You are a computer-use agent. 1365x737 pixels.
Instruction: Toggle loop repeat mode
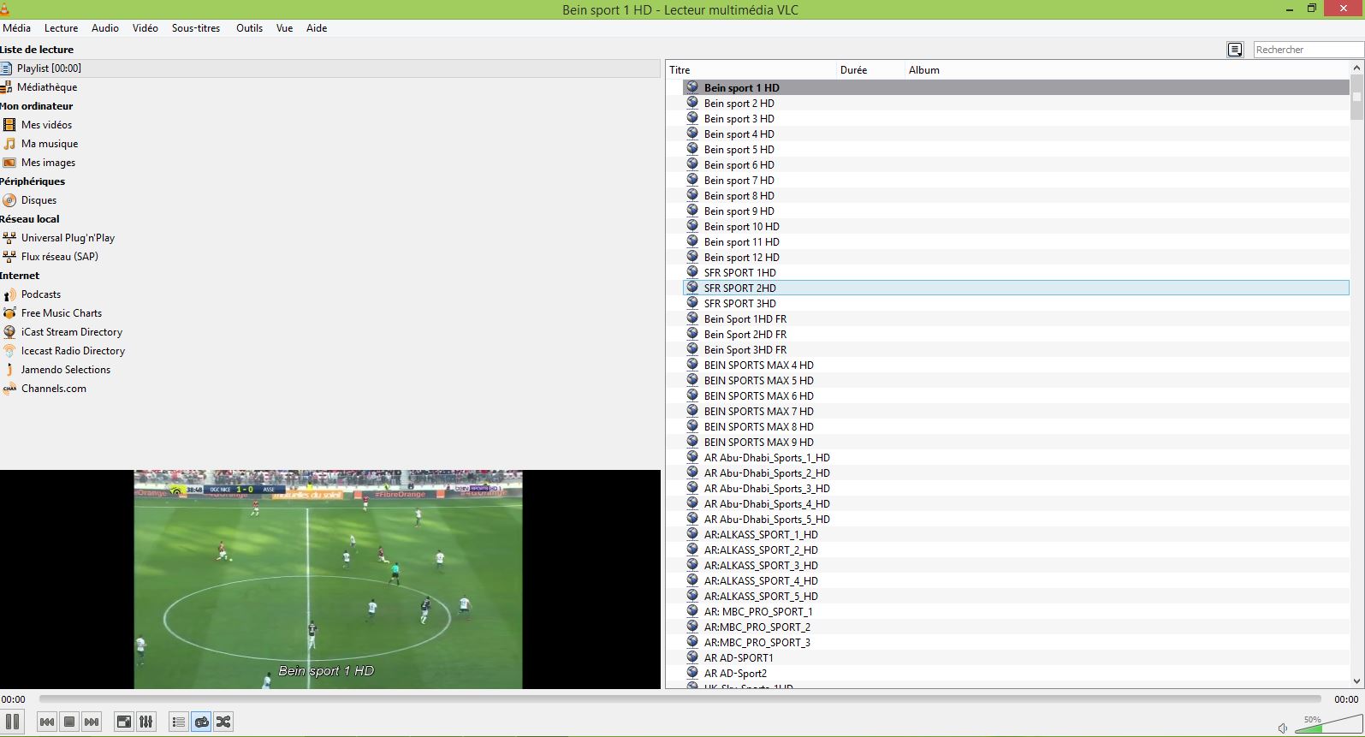(201, 722)
